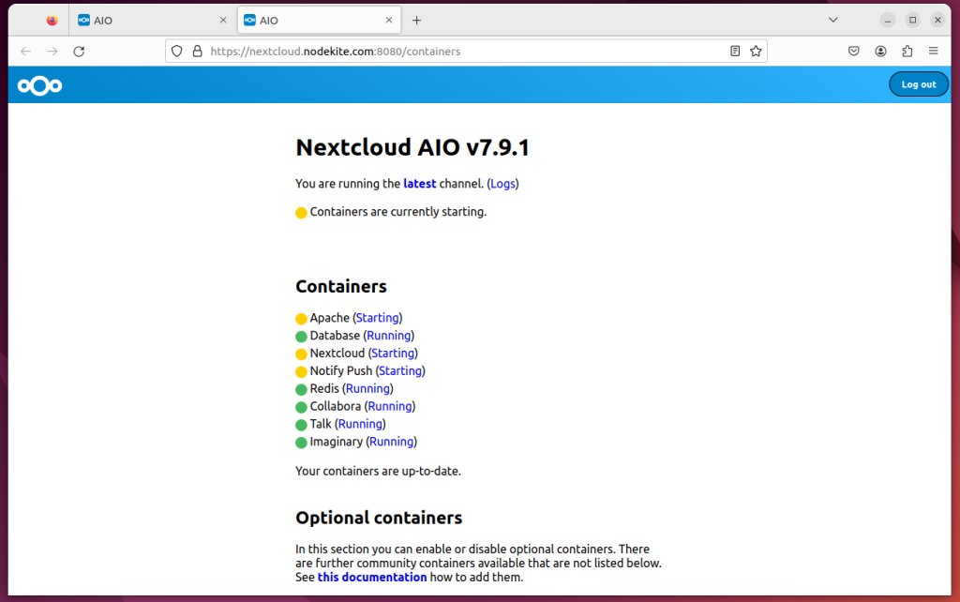
Task: Click the Log out button
Action: click(918, 83)
